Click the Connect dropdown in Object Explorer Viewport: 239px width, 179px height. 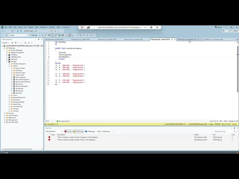pos(6,43)
